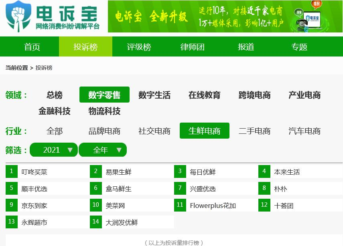Viewport: 343px width, 246px height.
Task: Choose the 社交电商 industry filter
Action: tap(154, 131)
